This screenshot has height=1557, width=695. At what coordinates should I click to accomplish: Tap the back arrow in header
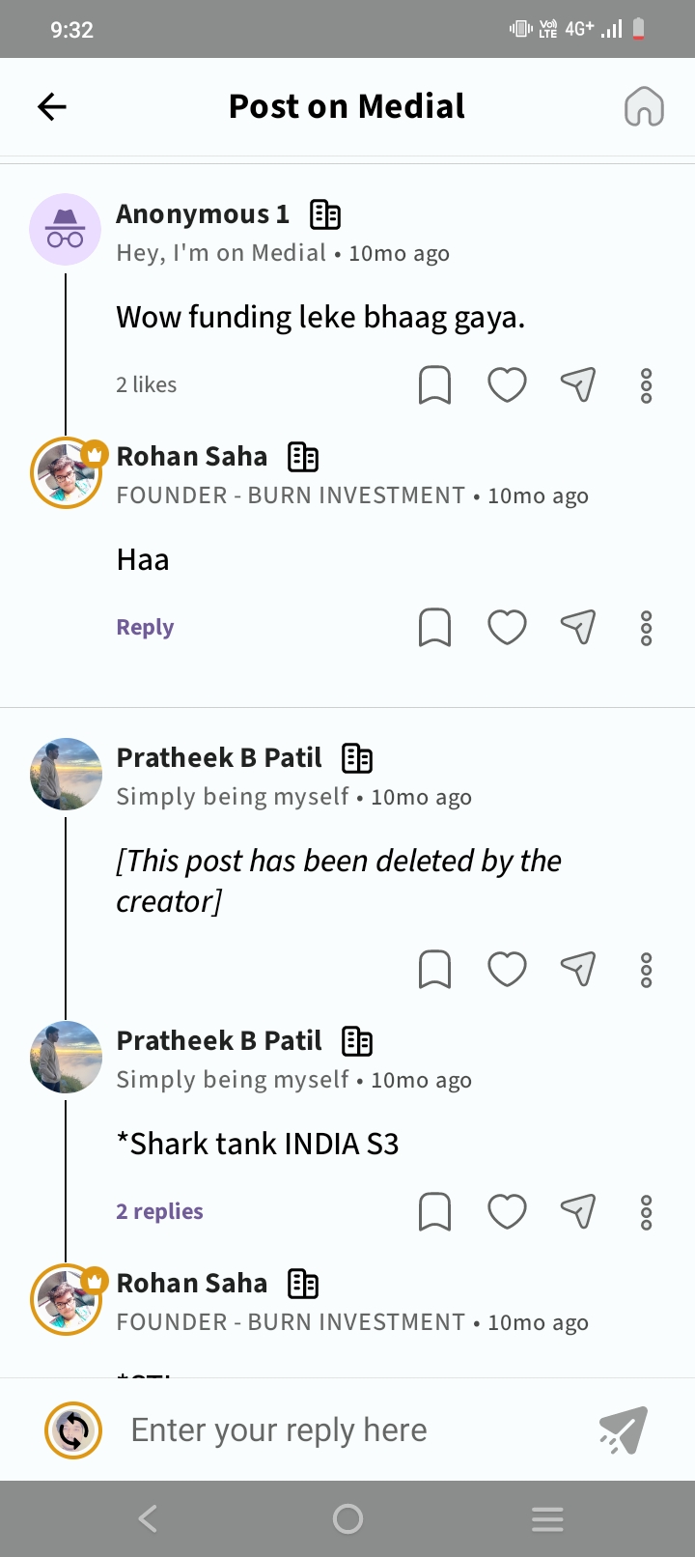click(52, 106)
